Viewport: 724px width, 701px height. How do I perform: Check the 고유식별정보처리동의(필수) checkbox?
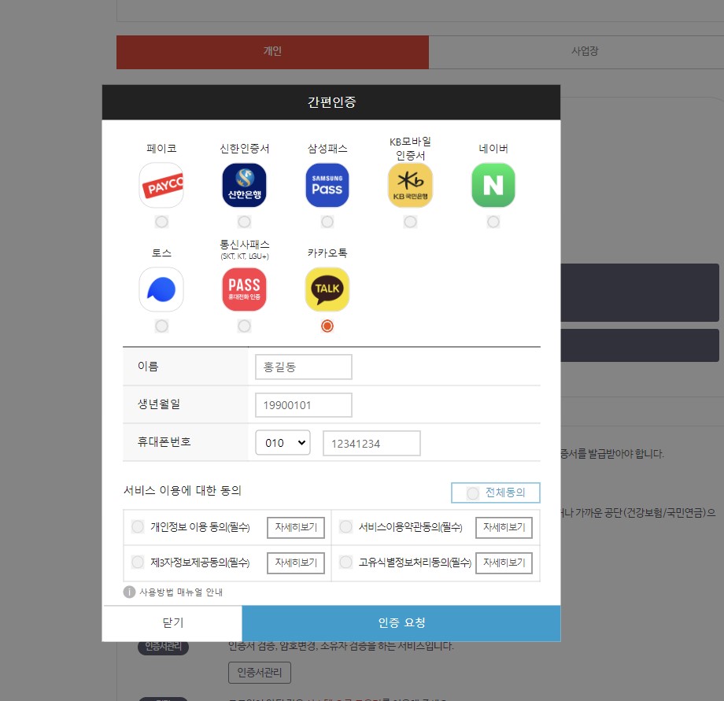click(345, 562)
